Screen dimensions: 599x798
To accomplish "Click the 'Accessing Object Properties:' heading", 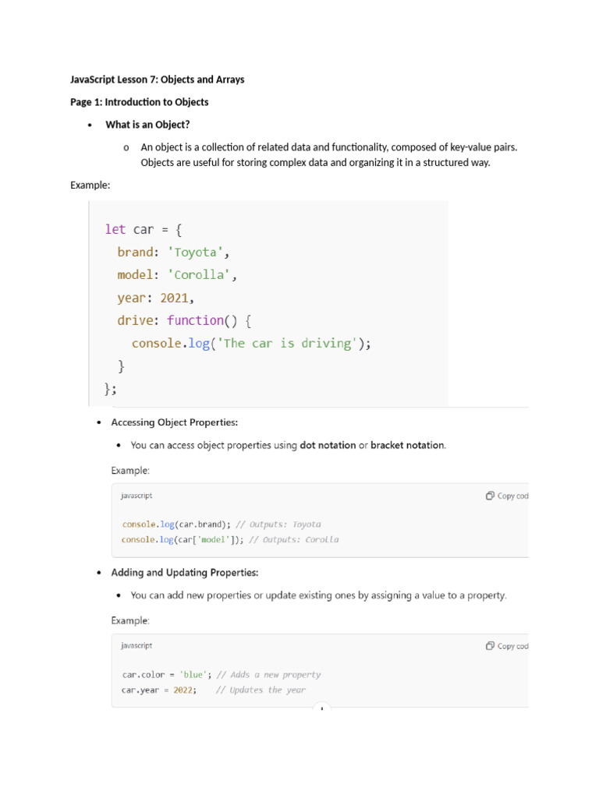I will click(175, 422).
